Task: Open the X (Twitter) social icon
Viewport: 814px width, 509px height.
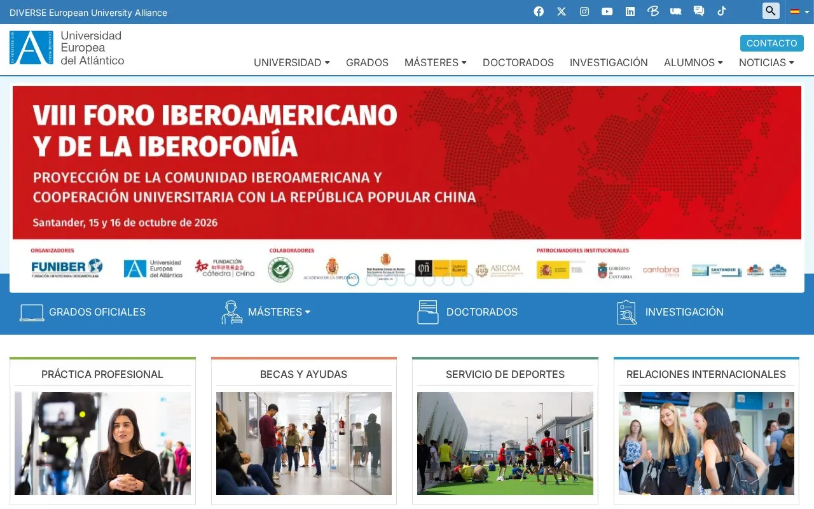Action: coord(562,11)
